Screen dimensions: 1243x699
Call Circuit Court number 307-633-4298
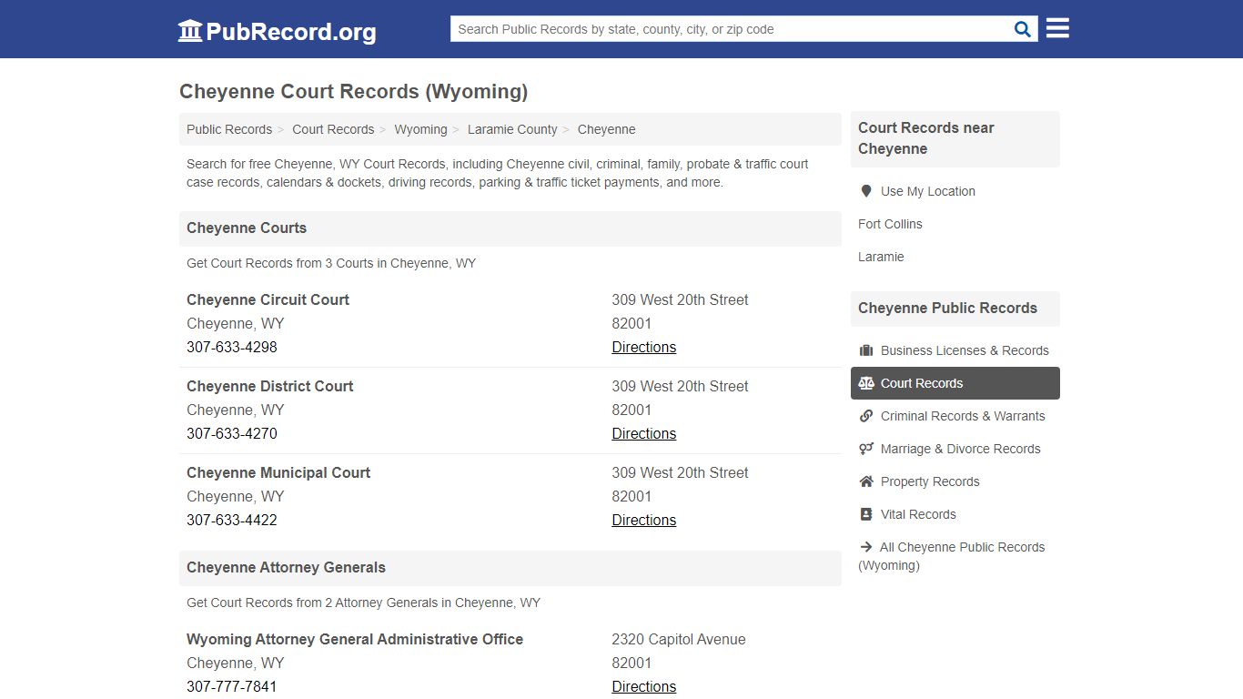232,347
